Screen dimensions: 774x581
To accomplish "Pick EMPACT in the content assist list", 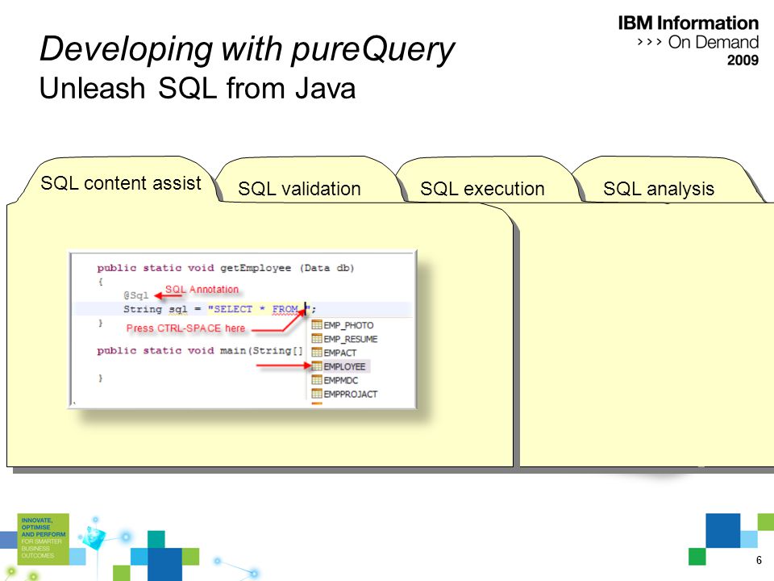I will [x=340, y=353].
